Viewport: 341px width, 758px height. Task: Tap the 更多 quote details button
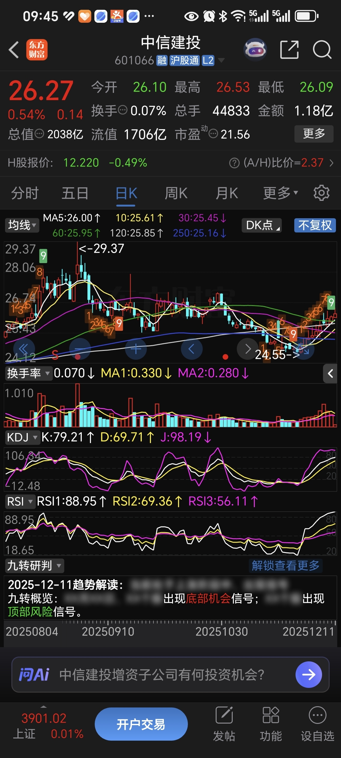[314, 134]
